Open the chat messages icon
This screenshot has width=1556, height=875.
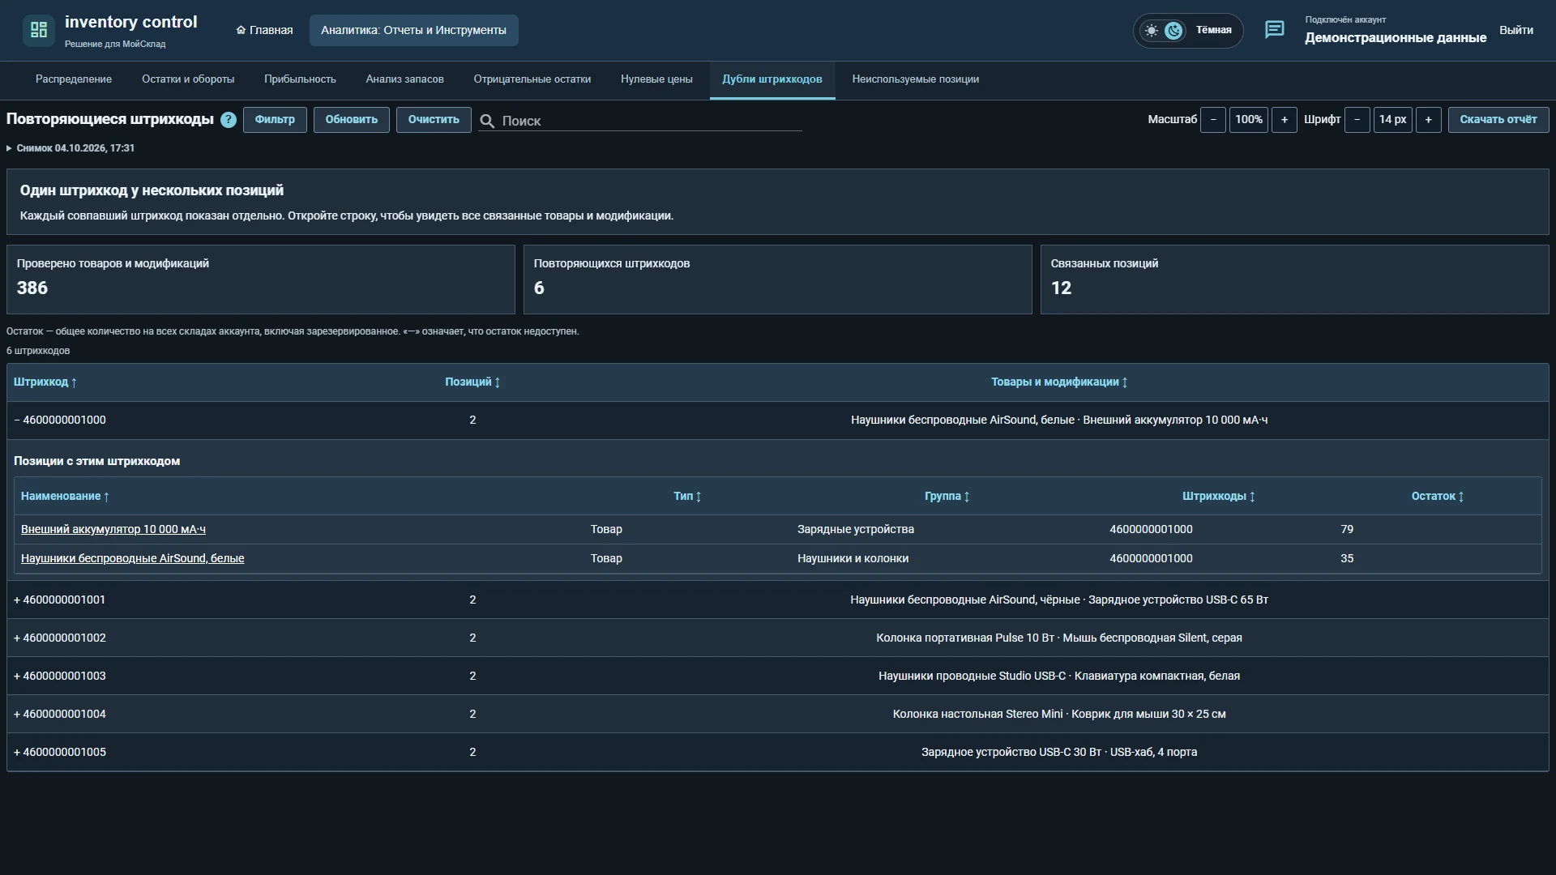(1274, 30)
